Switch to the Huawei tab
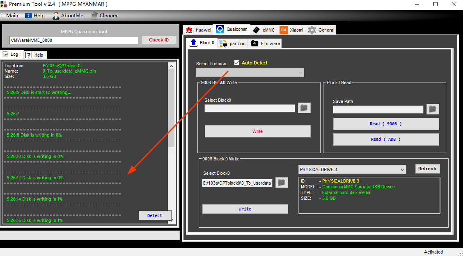 click(198, 30)
